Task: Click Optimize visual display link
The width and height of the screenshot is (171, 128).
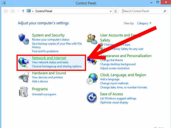Action: tap(114, 102)
